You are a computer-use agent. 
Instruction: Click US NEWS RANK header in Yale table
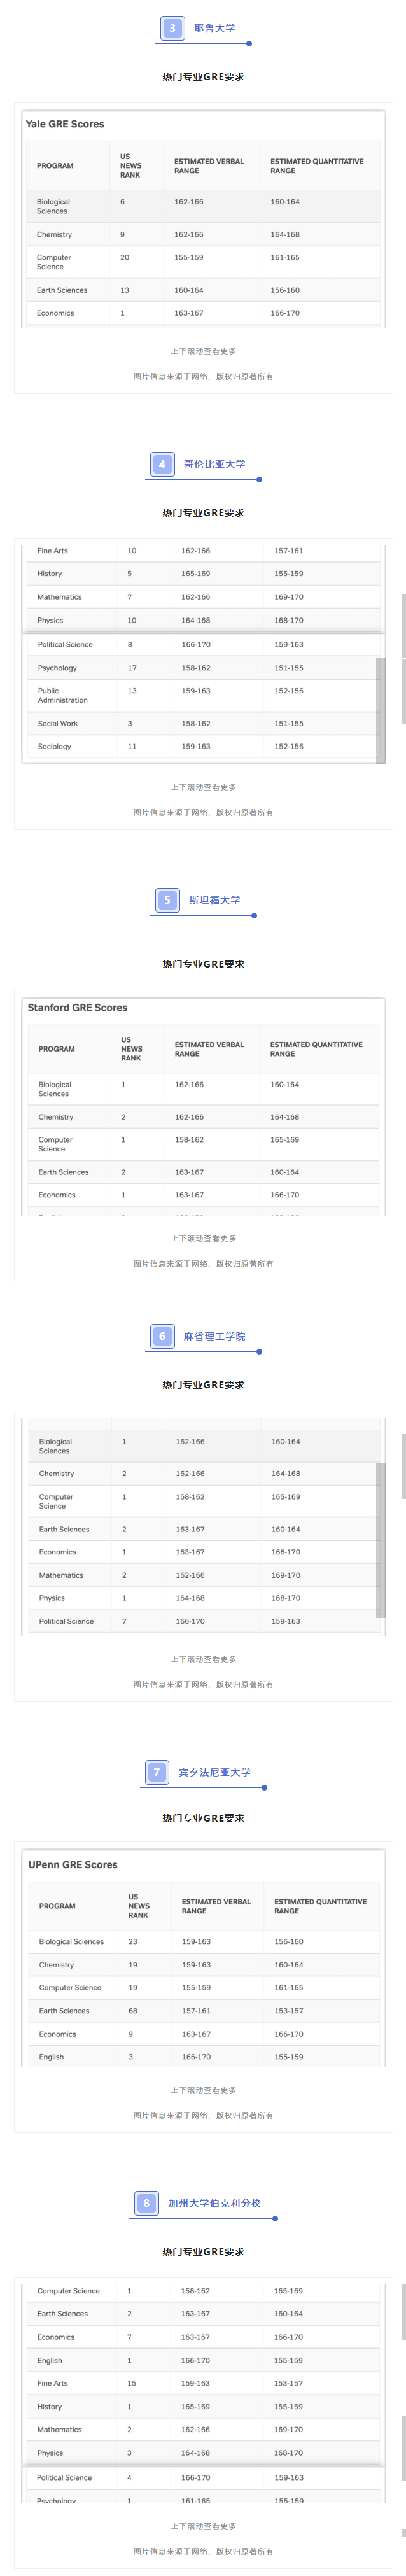(131, 166)
